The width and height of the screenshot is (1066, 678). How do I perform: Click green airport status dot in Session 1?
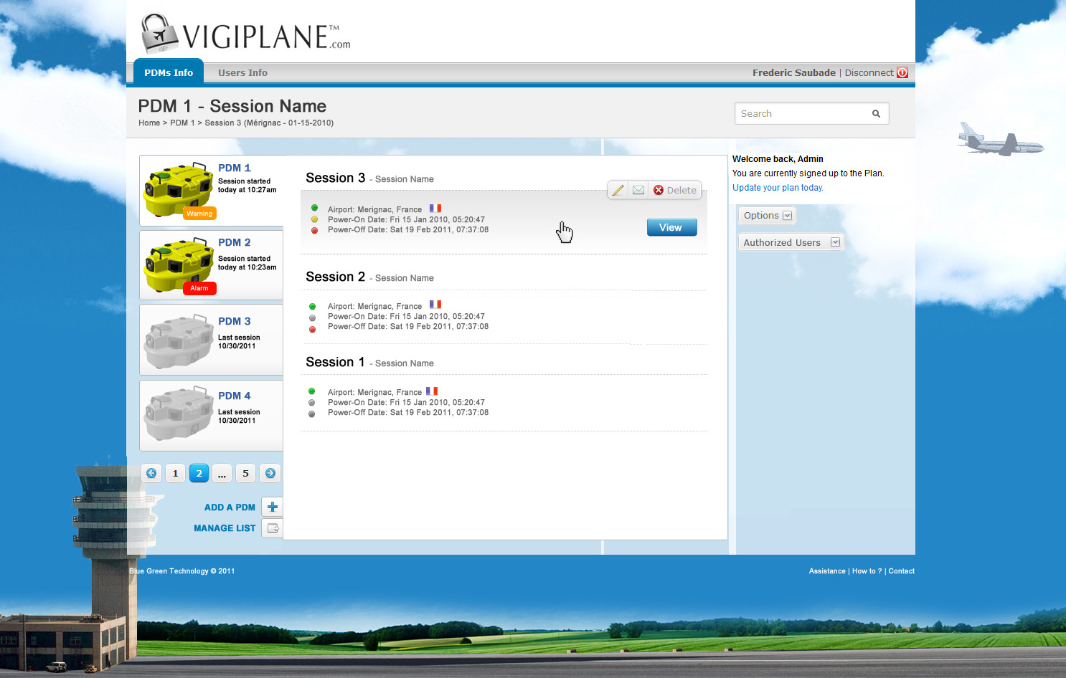tap(311, 391)
